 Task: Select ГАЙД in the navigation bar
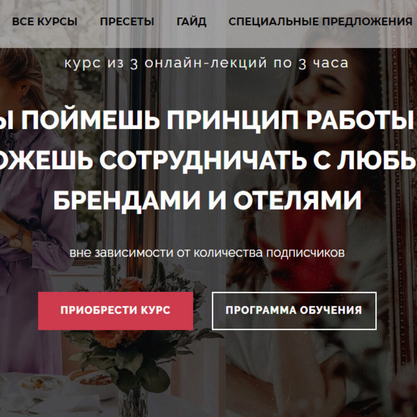(x=192, y=22)
